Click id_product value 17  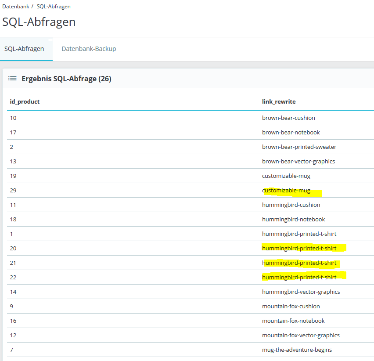[13, 133]
